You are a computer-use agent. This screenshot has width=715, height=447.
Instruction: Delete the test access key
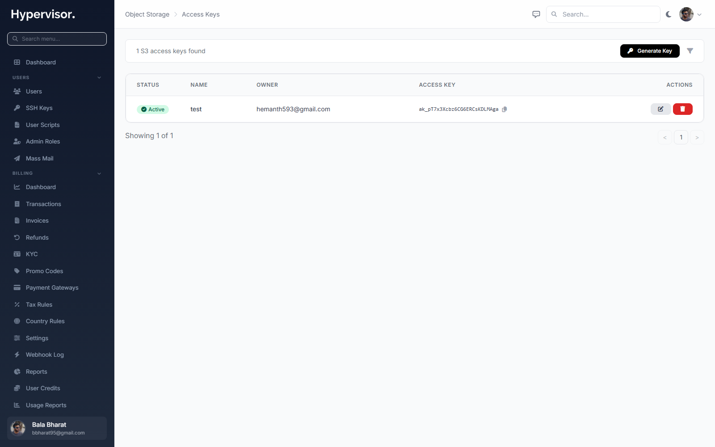tap(683, 109)
